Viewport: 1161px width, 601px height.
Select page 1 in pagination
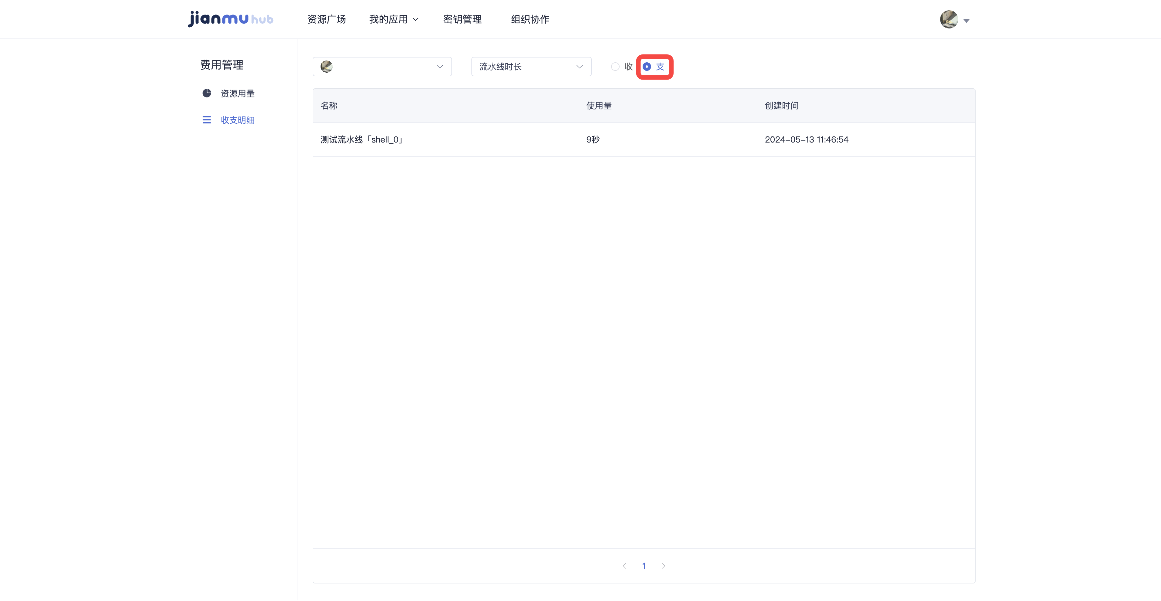(x=644, y=566)
